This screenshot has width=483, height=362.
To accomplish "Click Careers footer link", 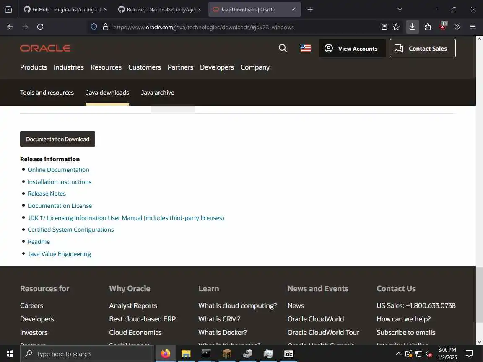I will click(32, 306).
